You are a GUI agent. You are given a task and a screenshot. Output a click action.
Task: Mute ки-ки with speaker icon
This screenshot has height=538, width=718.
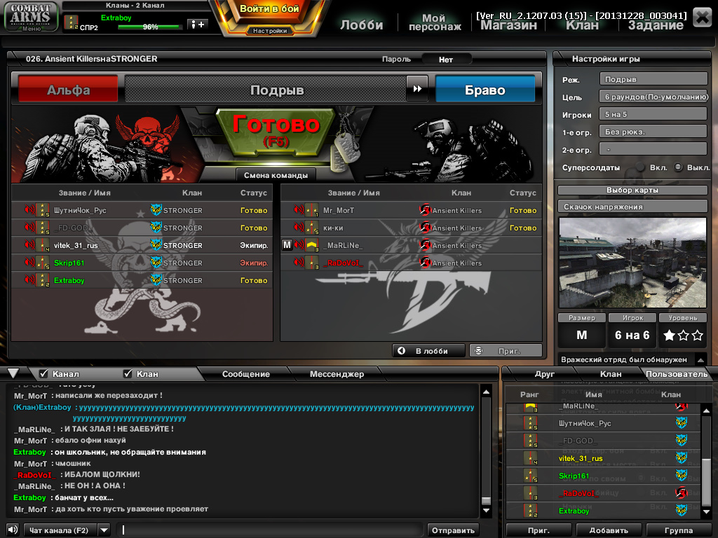pos(299,228)
